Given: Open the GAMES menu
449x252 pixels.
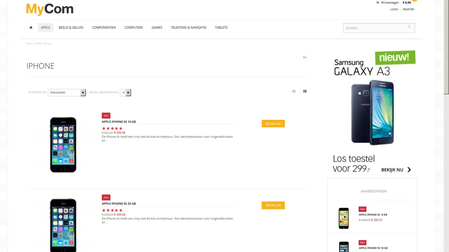Looking at the screenshot, I should point(157,27).
